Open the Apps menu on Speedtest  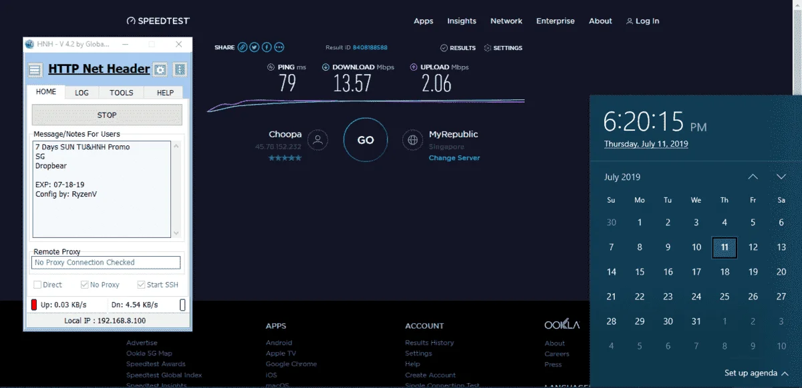pyautogui.click(x=423, y=21)
